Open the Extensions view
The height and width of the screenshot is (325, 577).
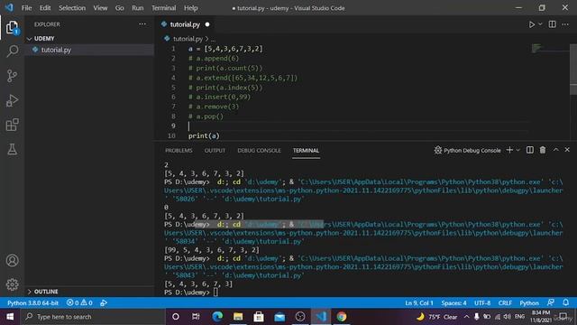point(12,125)
